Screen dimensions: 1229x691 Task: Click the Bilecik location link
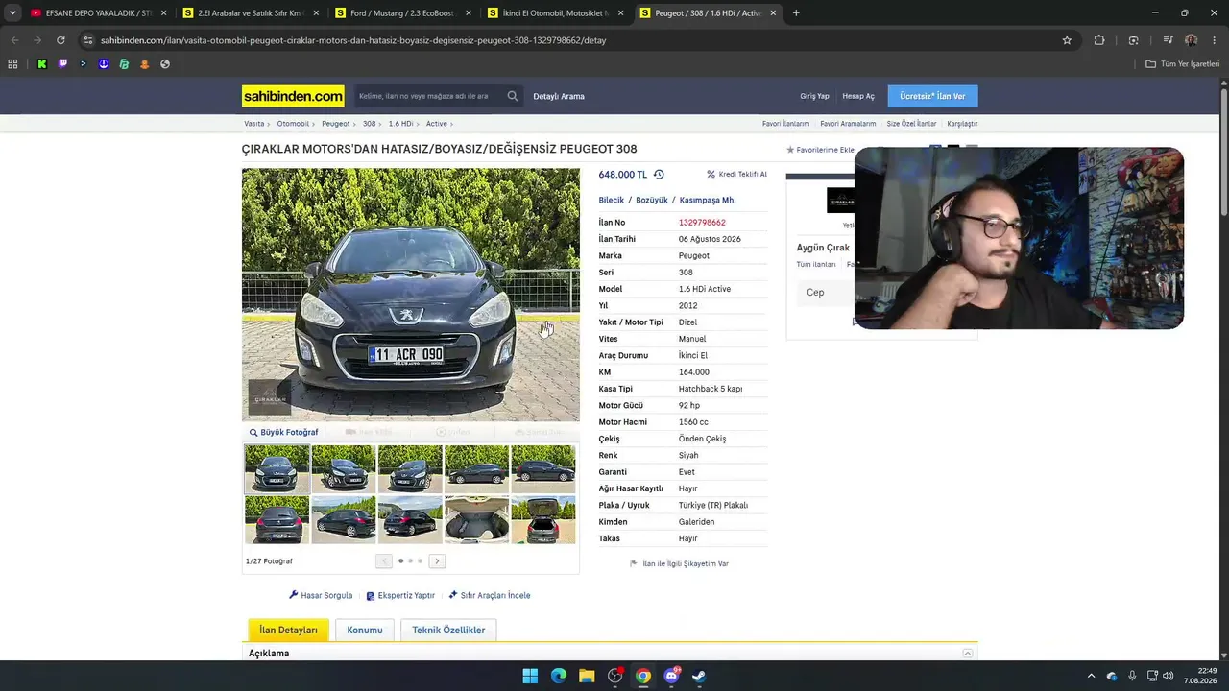[x=612, y=200]
